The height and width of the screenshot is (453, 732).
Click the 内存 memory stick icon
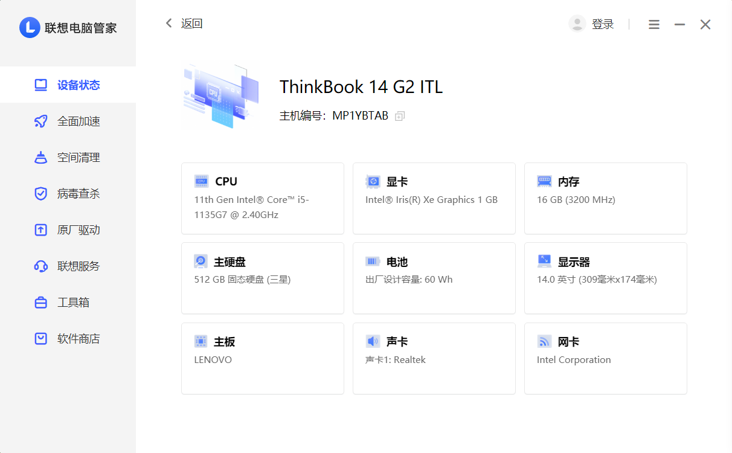pos(544,181)
